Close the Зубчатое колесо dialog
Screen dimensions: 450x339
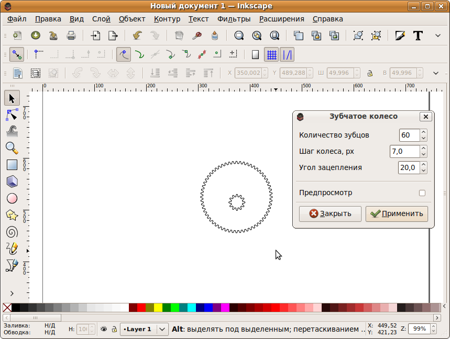(x=425, y=117)
